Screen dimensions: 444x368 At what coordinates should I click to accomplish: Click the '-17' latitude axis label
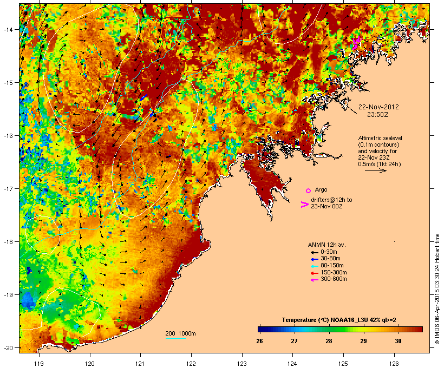[x=8, y=188]
